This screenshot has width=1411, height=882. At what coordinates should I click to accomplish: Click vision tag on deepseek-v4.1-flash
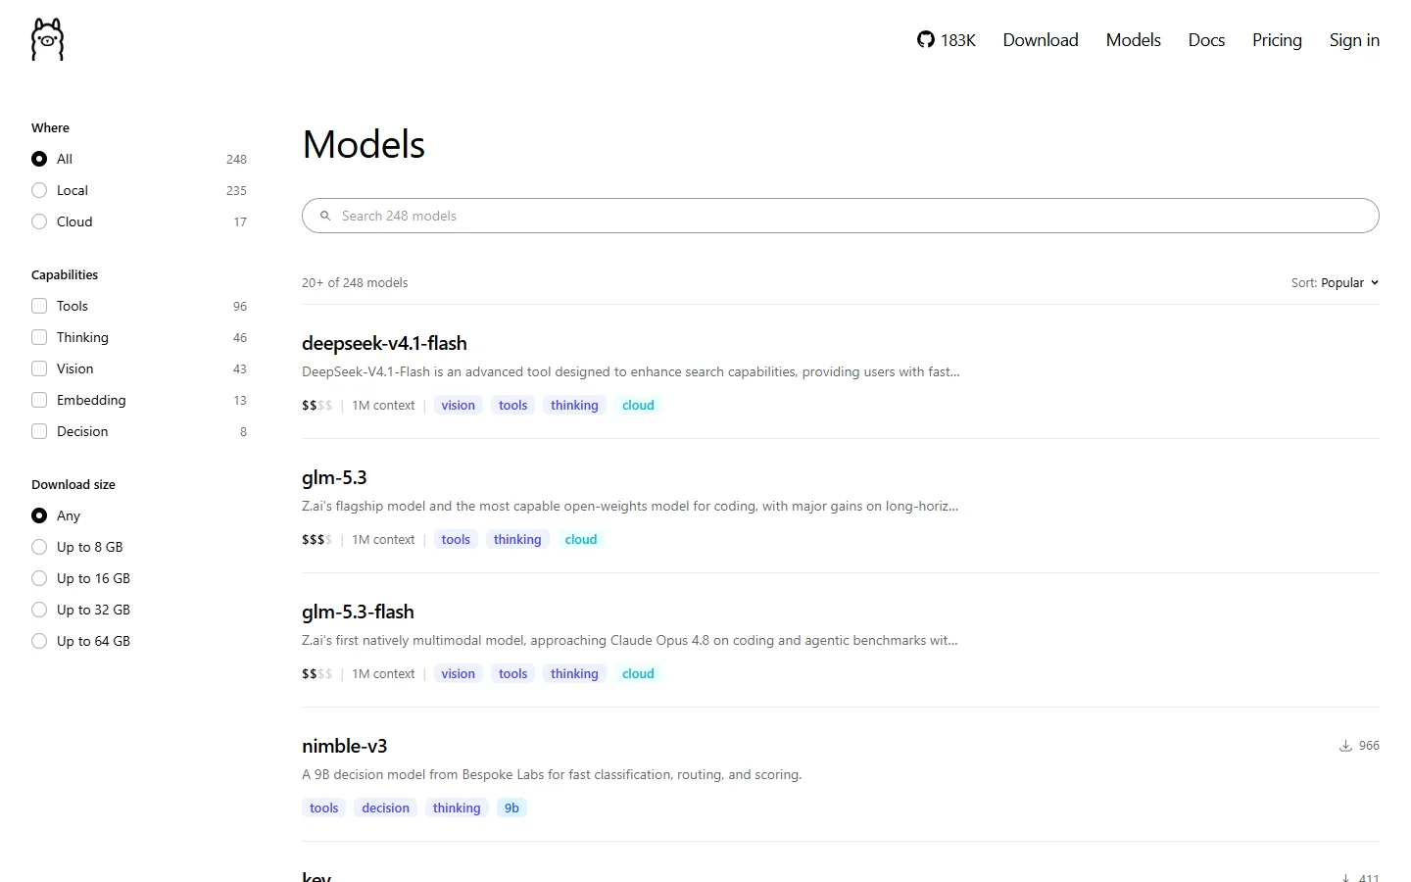pyautogui.click(x=458, y=405)
